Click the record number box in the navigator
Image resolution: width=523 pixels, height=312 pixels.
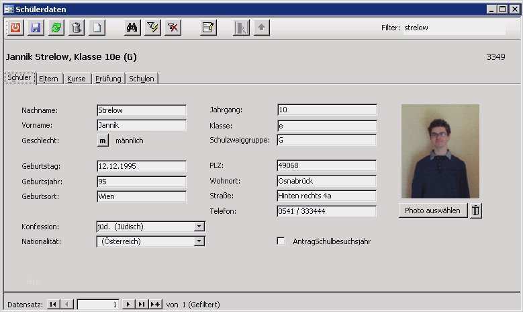coord(98,305)
